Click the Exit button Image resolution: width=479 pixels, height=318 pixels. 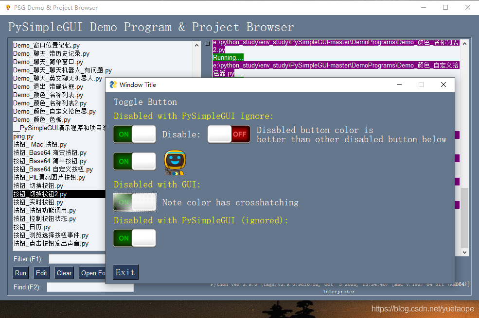pyautogui.click(x=125, y=272)
